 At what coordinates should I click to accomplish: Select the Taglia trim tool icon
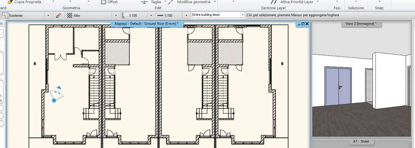tap(144, 2)
